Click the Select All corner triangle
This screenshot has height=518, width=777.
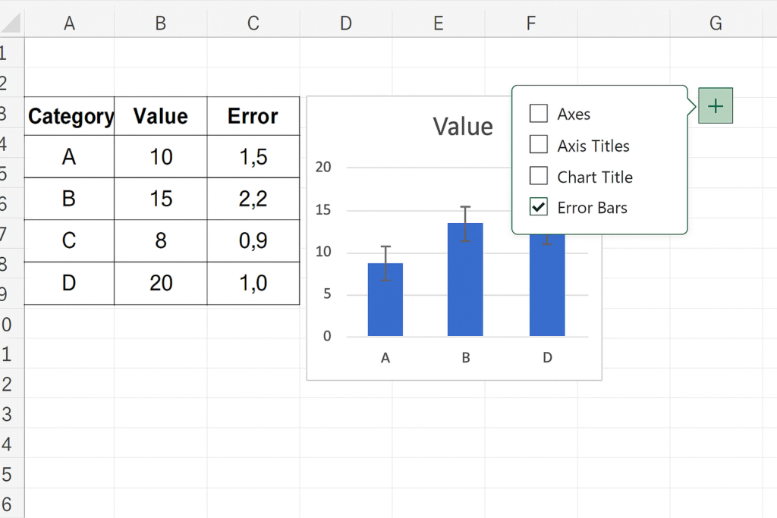[x=11, y=23]
